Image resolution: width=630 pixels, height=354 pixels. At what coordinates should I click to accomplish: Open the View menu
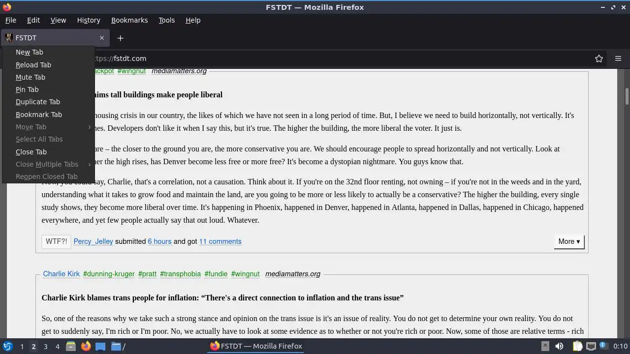point(58,20)
